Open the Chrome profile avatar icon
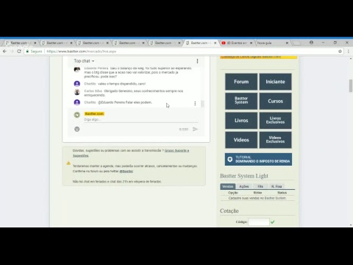This screenshot has width=353, height=265. coord(311,43)
